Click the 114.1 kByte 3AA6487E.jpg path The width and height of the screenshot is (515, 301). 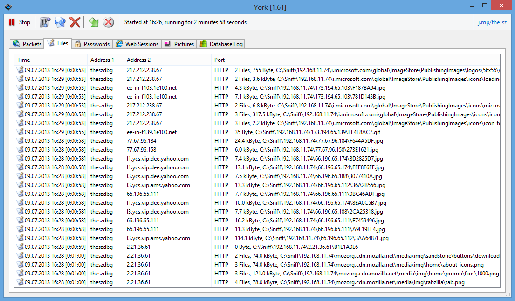(312, 238)
